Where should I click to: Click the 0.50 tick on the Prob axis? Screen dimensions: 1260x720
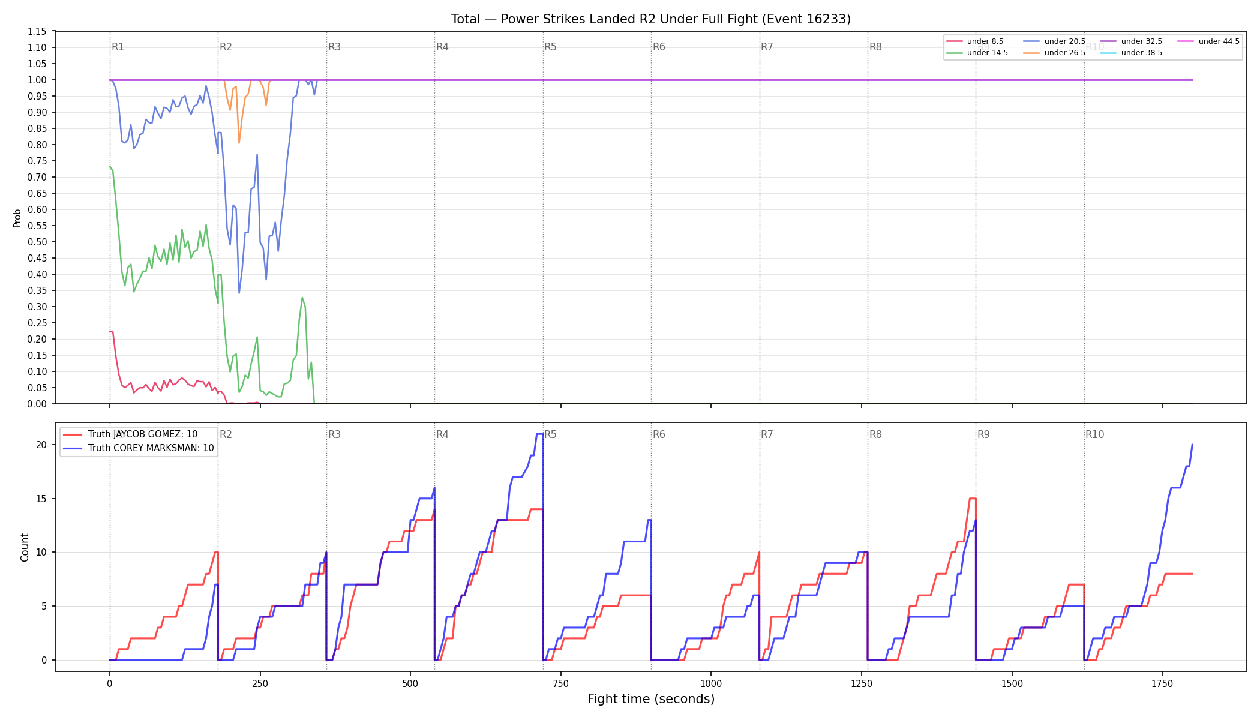click(x=37, y=242)
